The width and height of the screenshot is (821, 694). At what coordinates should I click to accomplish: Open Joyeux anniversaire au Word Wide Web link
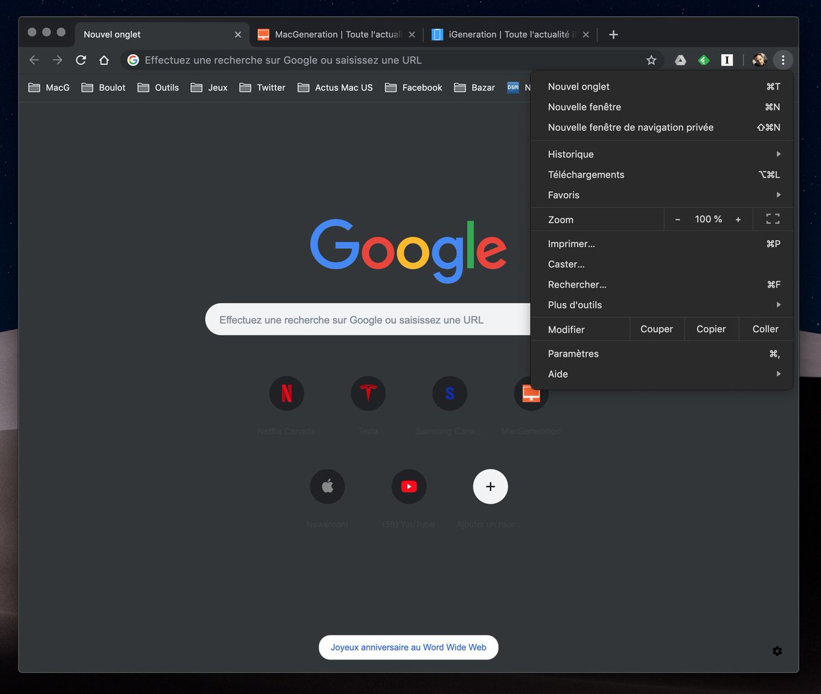pos(408,647)
